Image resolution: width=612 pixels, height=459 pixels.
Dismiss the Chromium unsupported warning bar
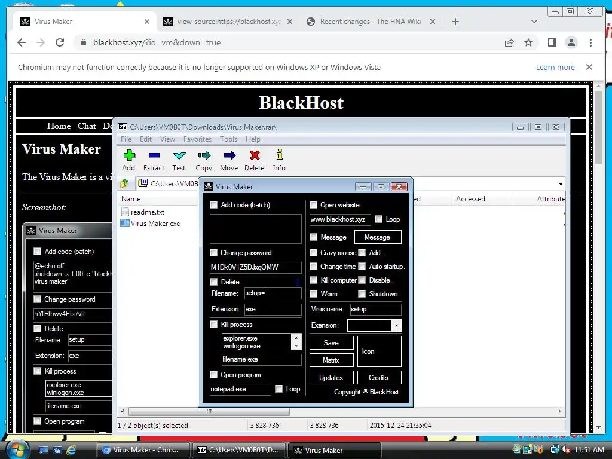[589, 67]
